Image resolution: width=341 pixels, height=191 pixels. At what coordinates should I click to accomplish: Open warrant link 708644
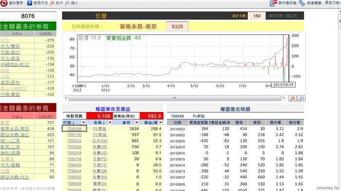click(75, 171)
